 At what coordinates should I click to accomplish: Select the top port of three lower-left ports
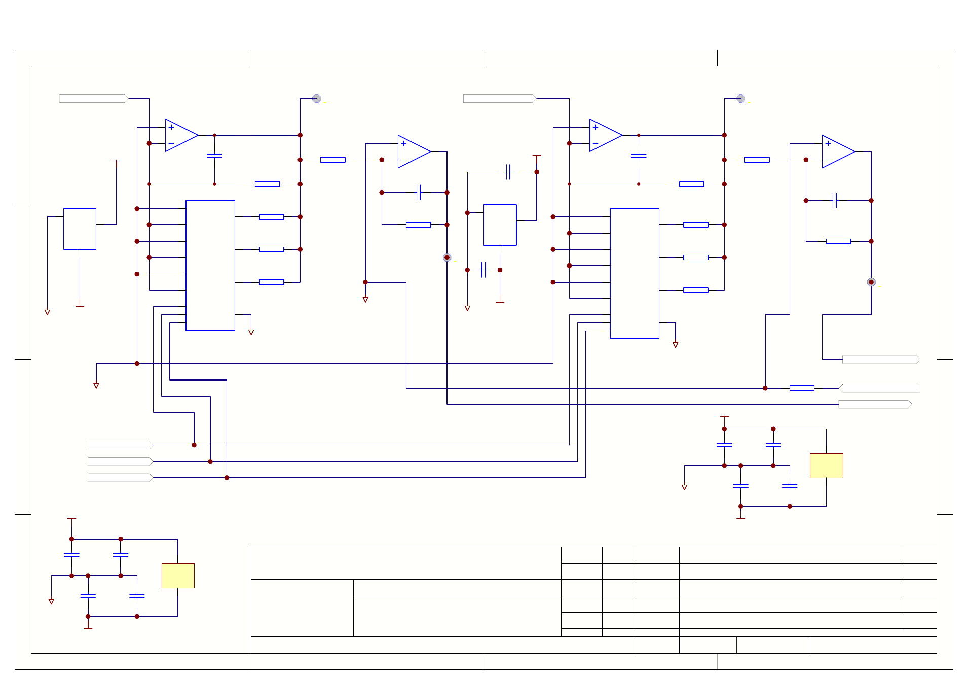[x=120, y=445]
